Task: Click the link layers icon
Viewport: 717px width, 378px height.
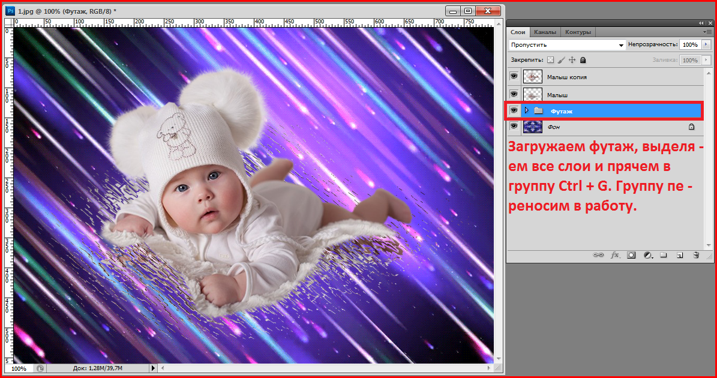Action: click(x=598, y=255)
